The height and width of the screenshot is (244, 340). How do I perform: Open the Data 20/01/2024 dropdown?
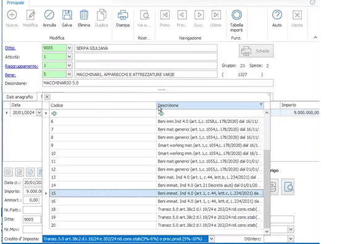point(39,112)
